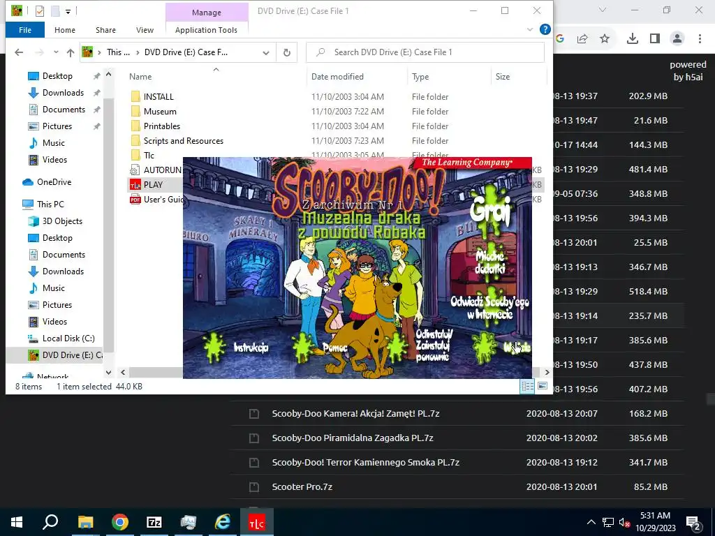Open Scooter Pro.7z link in browser
Viewport: 715px width, 536px height.
click(302, 486)
